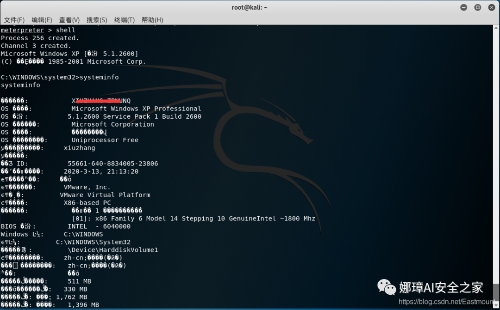
Task: Click the terminal vertical scrollbar thumb
Action: (496, 292)
